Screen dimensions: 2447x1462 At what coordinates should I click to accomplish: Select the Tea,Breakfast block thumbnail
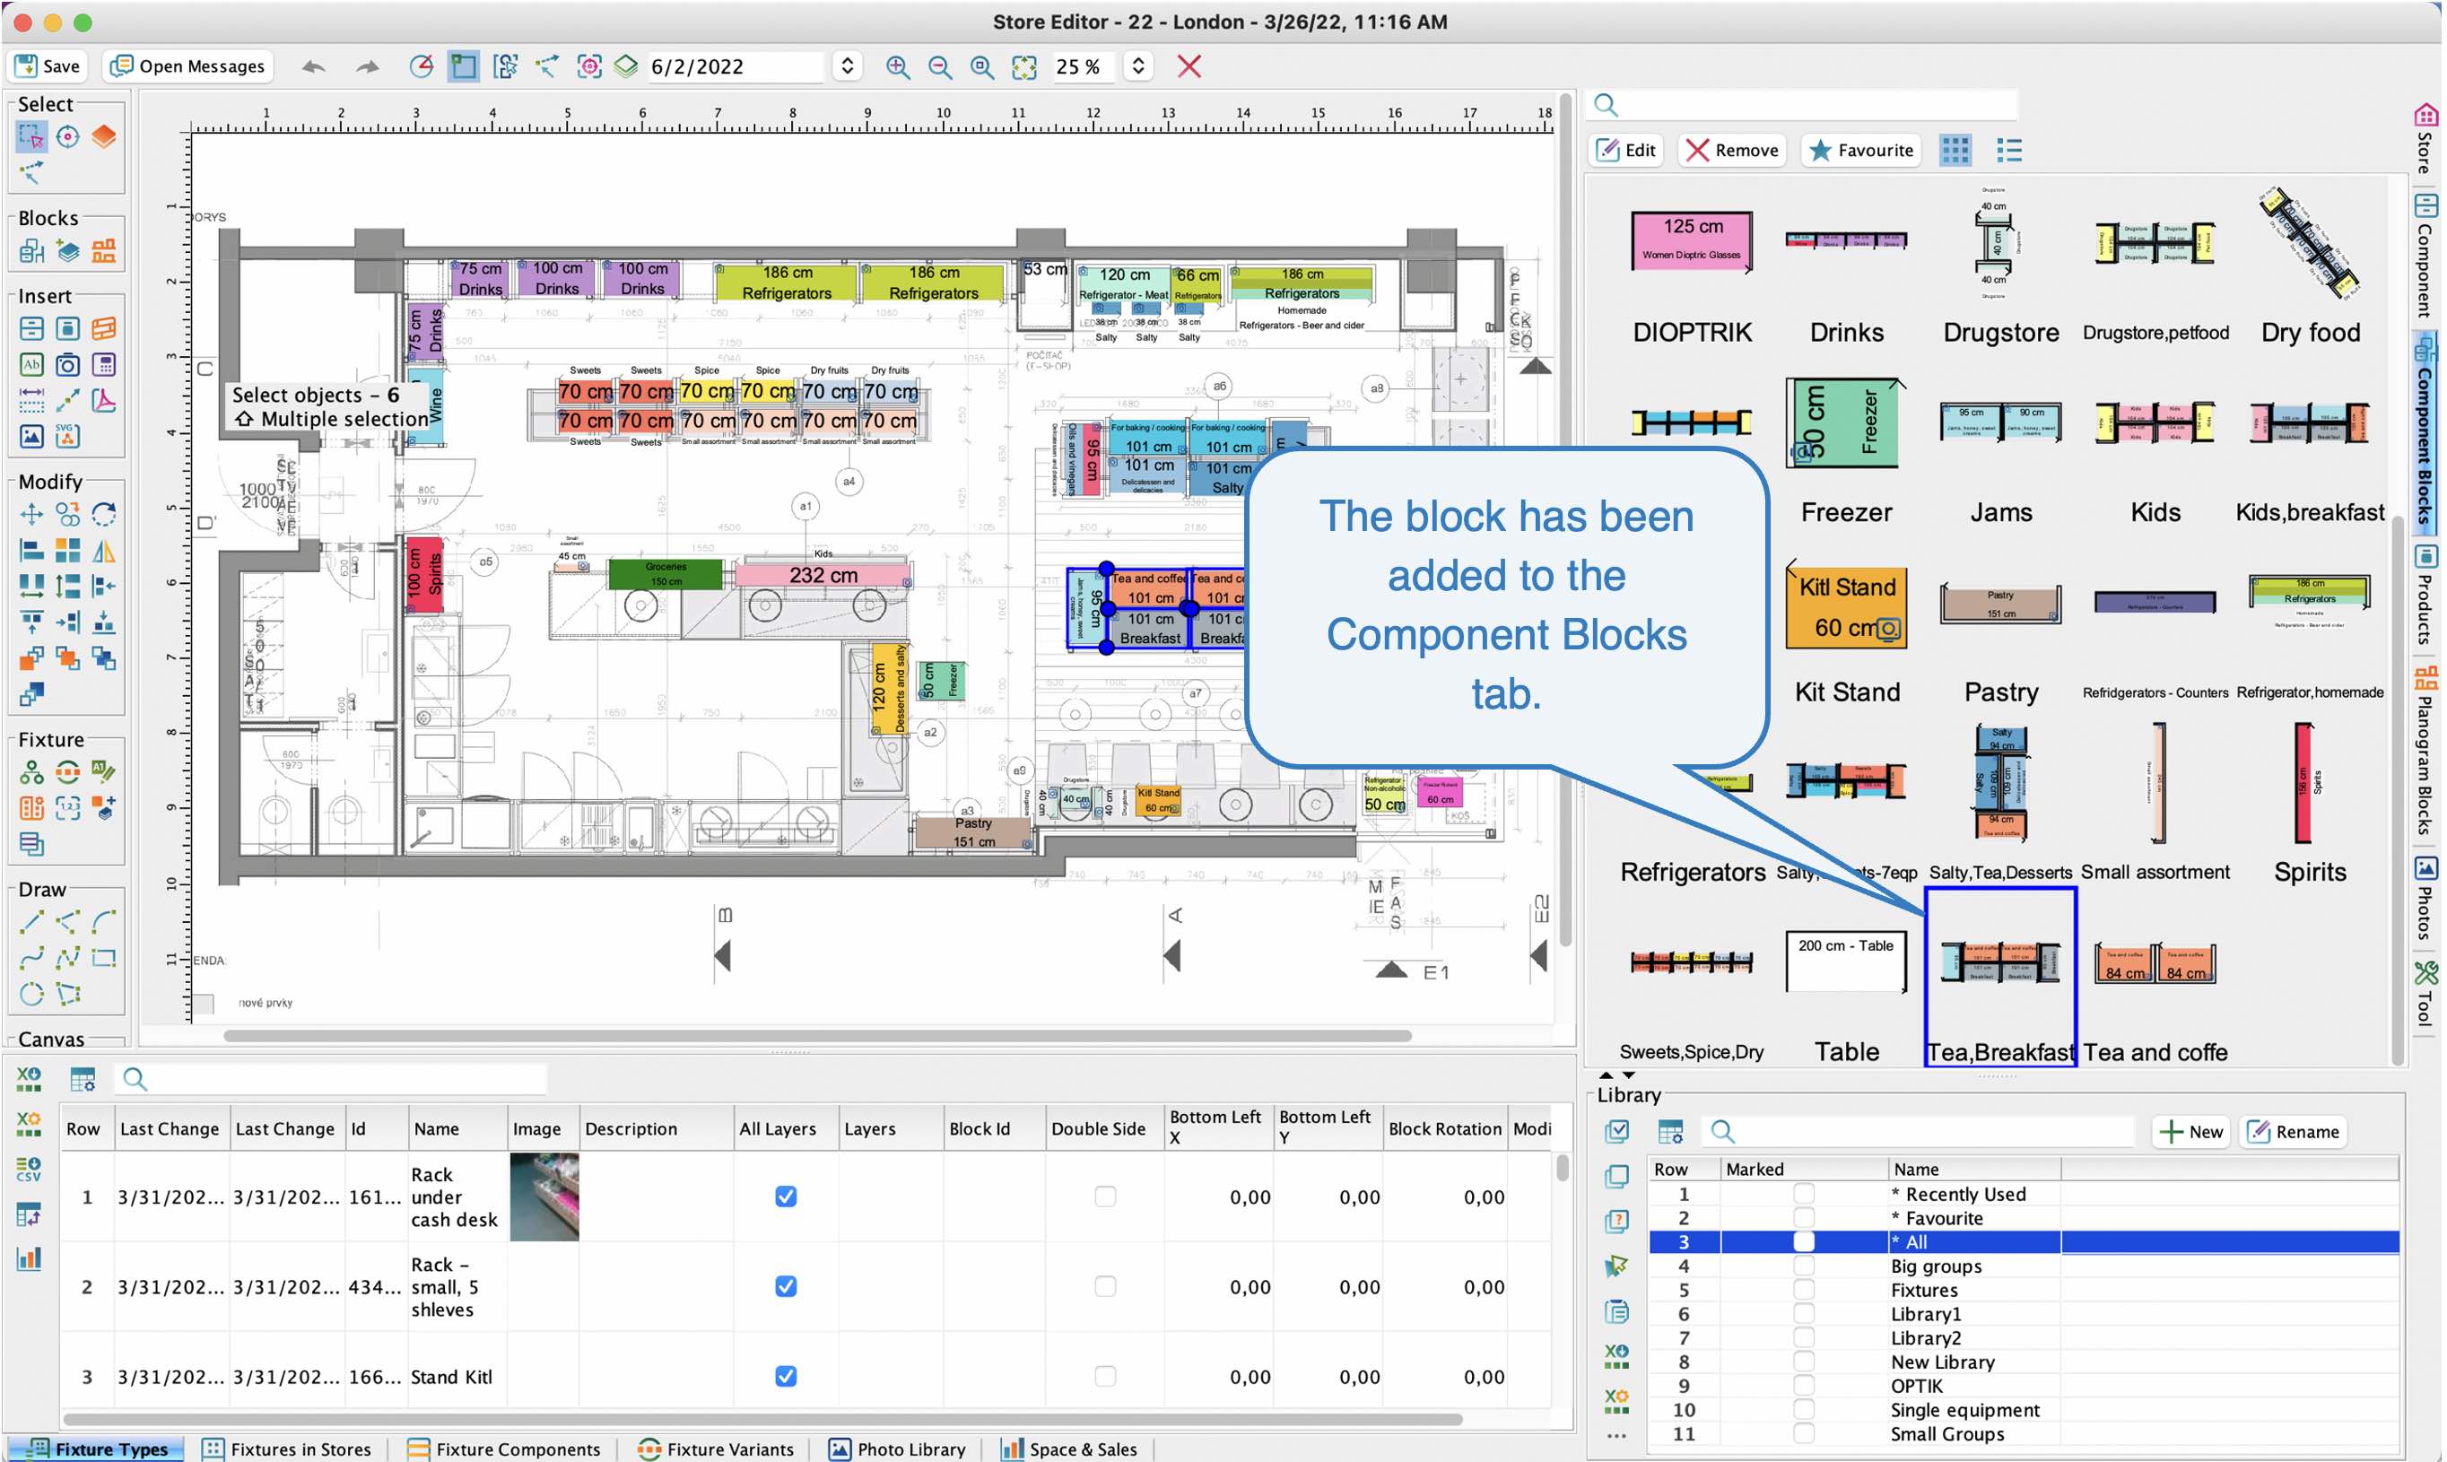tap(1999, 976)
